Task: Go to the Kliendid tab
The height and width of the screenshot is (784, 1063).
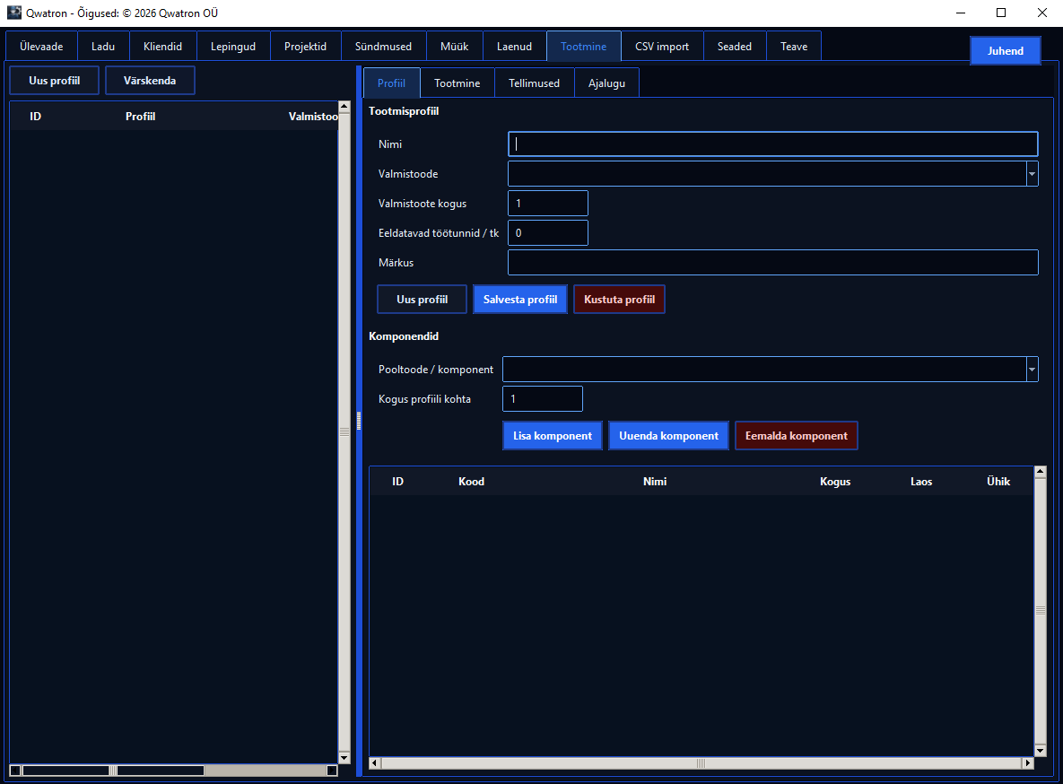Action: [162, 46]
